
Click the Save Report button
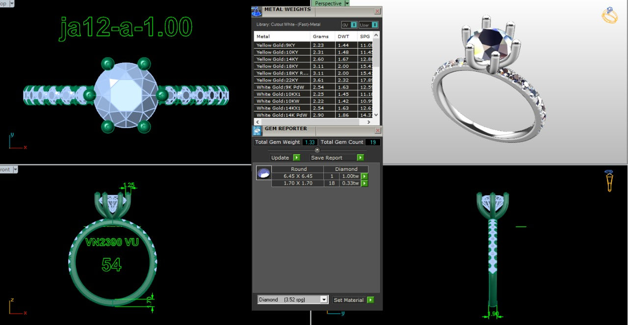pos(327,158)
